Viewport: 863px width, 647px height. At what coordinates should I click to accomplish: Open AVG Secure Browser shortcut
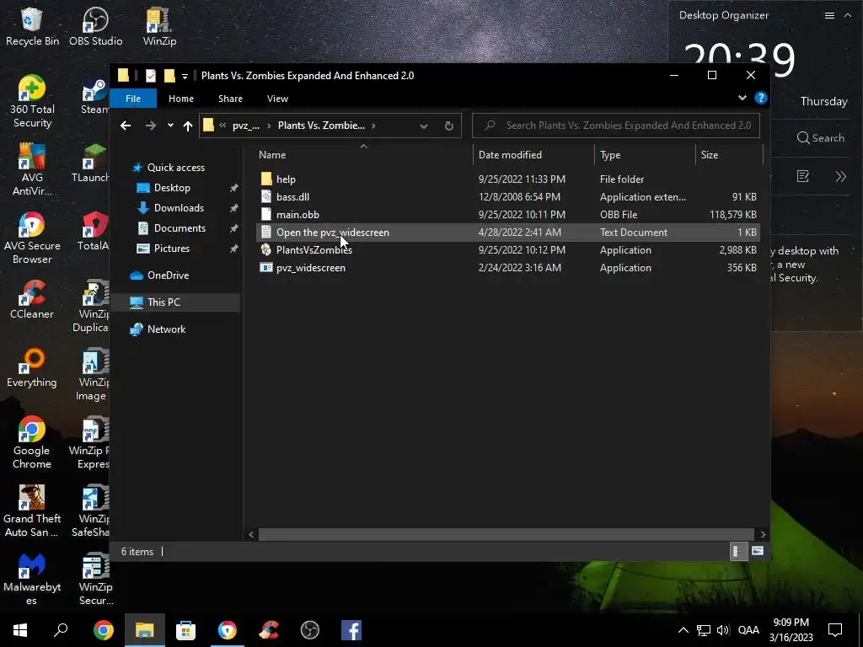[x=33, y=238]
